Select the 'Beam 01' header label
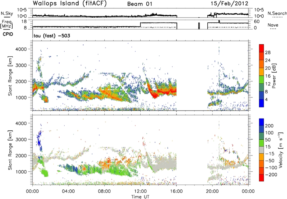 click(140, 4)
